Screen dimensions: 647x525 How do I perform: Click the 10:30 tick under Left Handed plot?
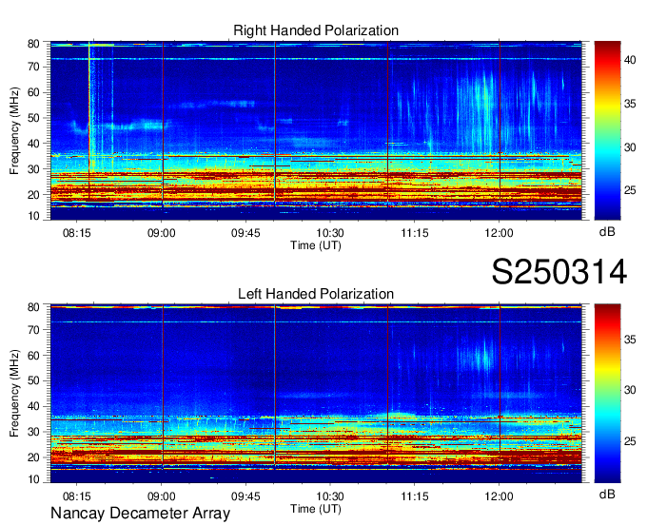pos(330,496)
